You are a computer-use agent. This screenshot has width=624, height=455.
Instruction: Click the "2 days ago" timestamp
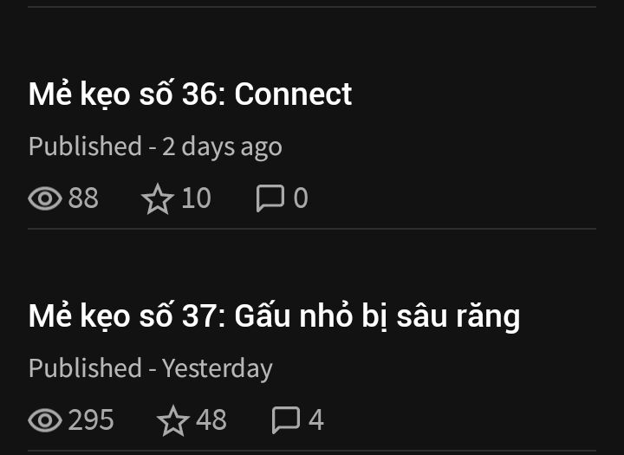pos(222,146)
